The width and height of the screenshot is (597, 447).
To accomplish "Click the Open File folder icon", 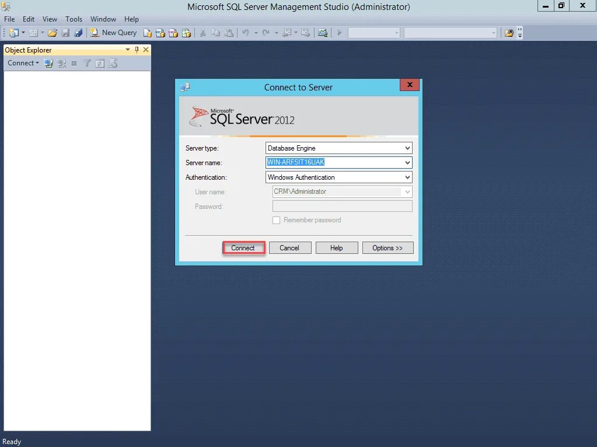I will [53, 33].
